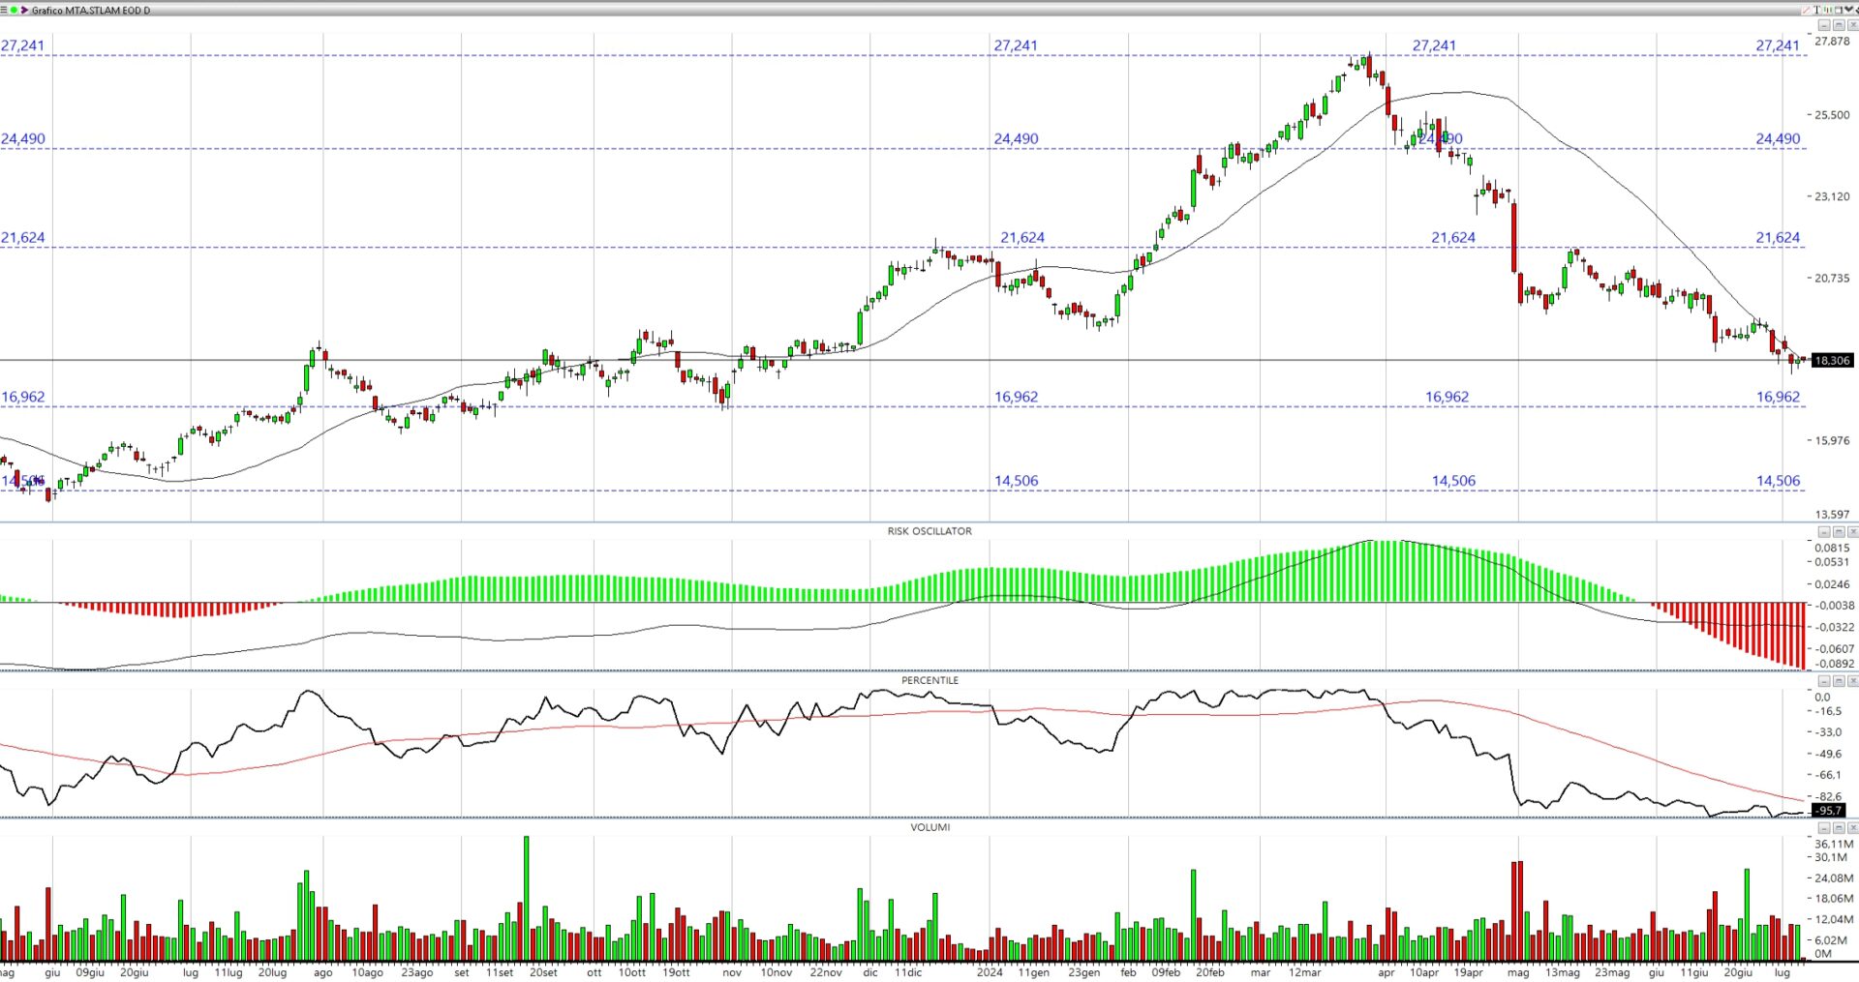
Task: Click the apr date axis label
Action: click(x=1387, y=972)
